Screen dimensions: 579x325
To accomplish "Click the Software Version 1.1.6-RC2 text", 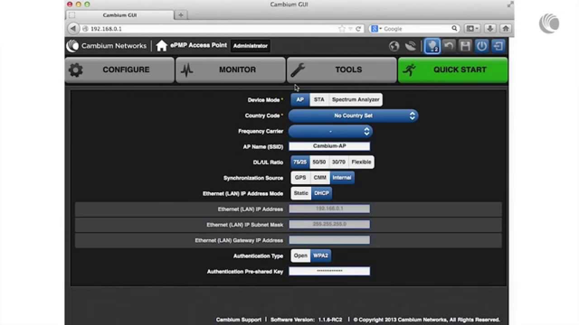I will click(x=307, y=320).
